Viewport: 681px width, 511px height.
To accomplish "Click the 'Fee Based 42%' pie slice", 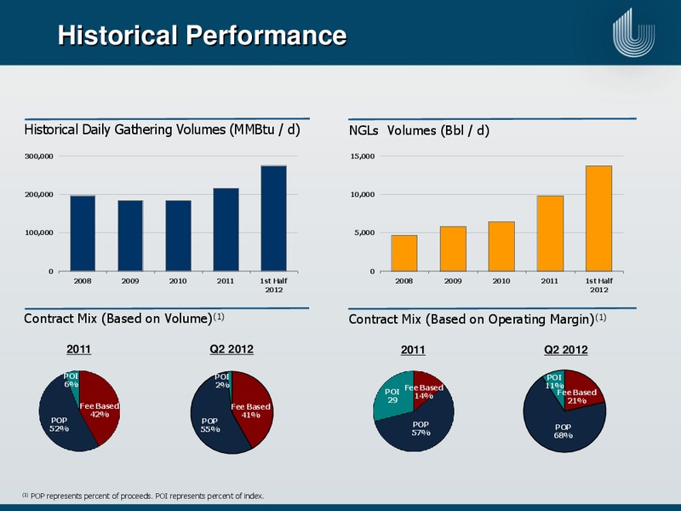I will pos(99,410).
